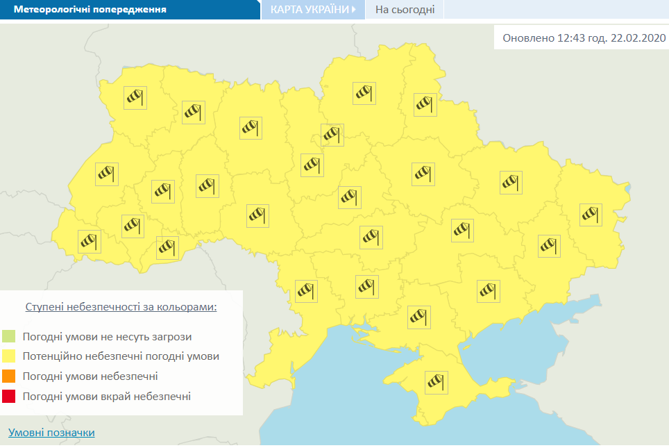Click the wind warning icon in Luhansk region

[x=591, y=214]
